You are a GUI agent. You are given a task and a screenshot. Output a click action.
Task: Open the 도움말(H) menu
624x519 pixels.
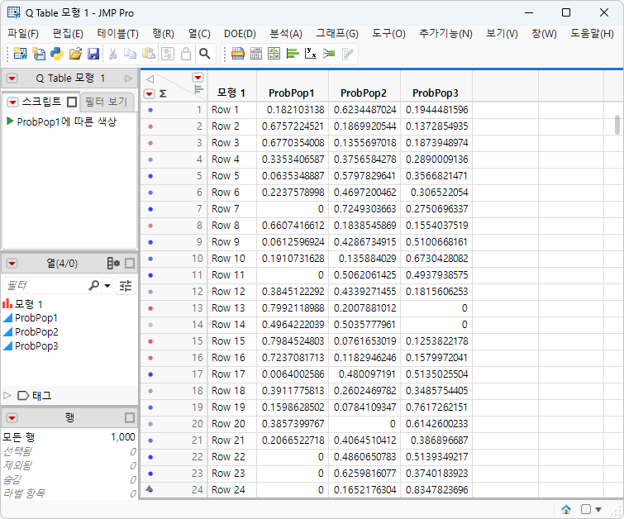(592, 33)
